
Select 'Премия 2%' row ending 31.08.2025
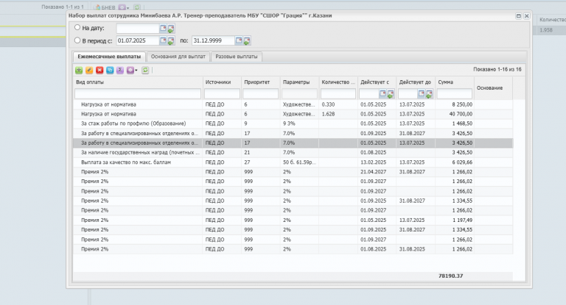(293, 249)
